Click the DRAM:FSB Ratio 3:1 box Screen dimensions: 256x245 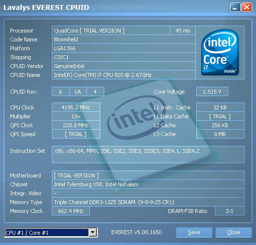(230, 211)
